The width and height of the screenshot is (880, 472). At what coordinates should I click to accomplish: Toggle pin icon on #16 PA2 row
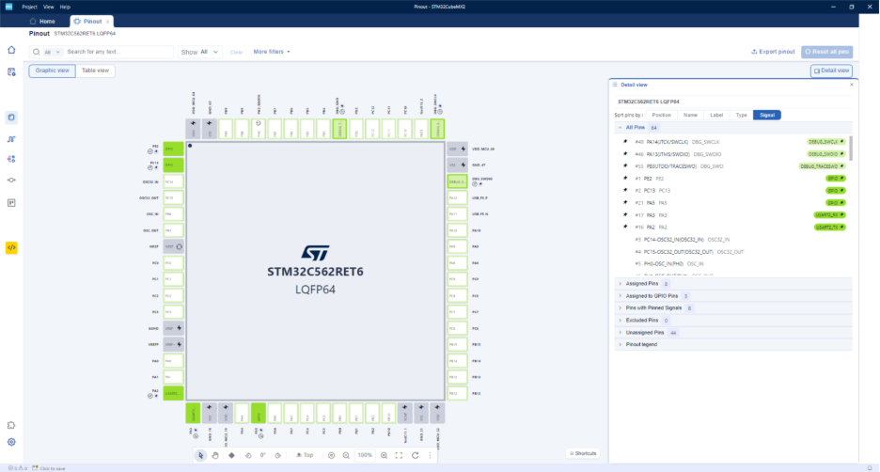(625, 227)
